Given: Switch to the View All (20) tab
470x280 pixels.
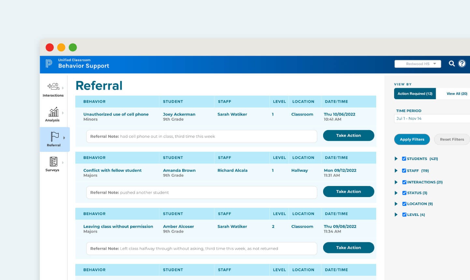Looking at the screenshot, I should tap(457, 94).
